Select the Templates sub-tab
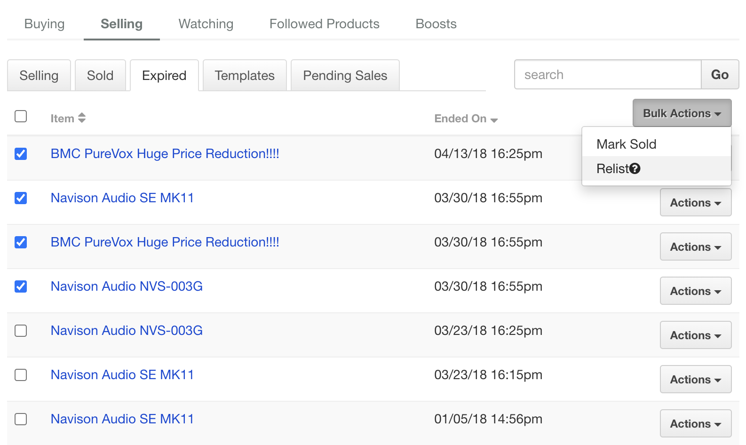Image resolution: width=746 pixels, height=445 pixels. coord(245,75)
